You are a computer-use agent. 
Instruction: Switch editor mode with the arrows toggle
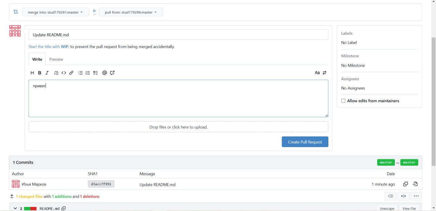pyautogui.click(x=325, y=73)
